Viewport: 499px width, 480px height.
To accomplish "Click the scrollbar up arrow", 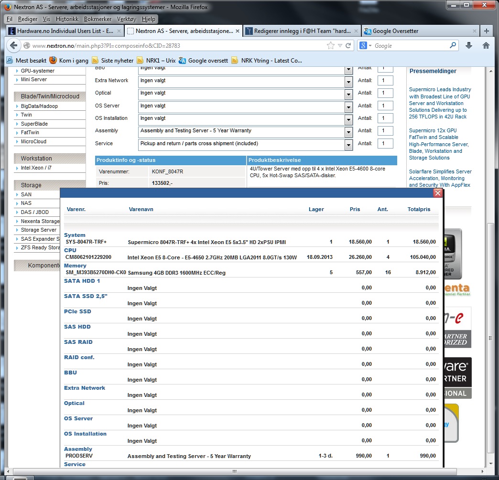I will (x=490, y=71).
